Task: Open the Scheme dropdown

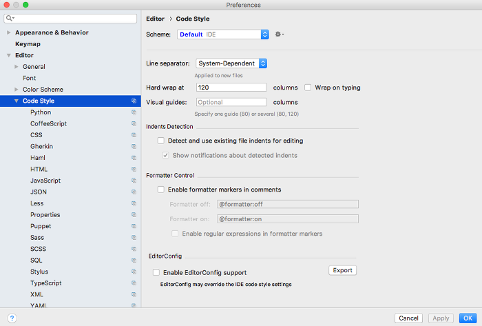Action: [223, 34]
